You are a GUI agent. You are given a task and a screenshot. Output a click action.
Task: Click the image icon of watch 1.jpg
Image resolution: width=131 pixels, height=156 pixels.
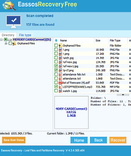[60, 91]
